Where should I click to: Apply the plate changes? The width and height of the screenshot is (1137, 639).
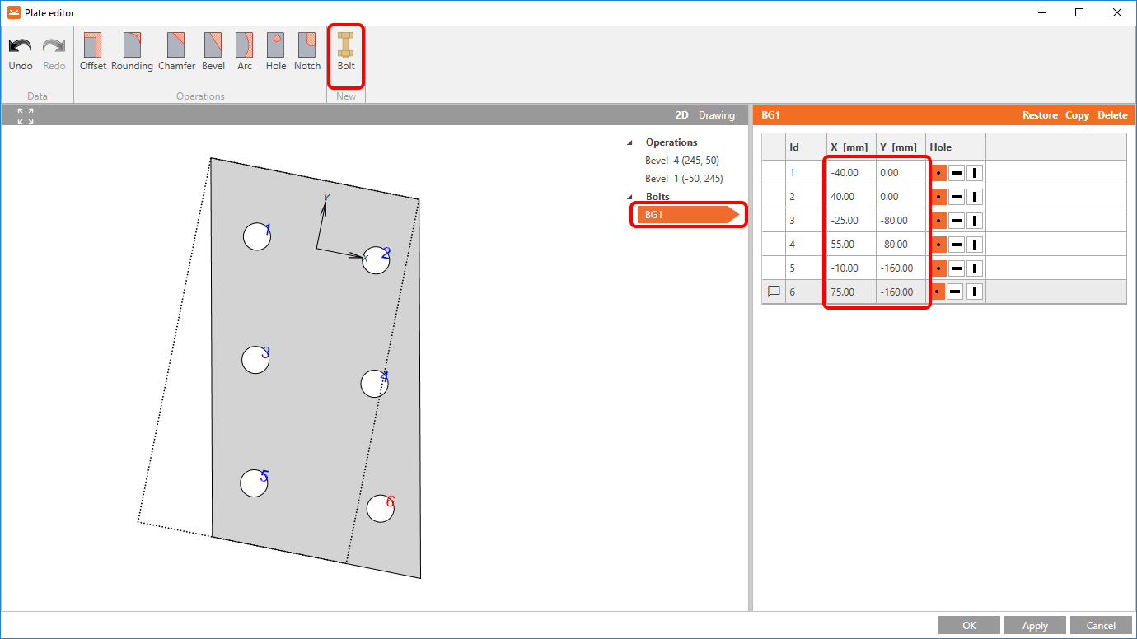pos(1035,626)
